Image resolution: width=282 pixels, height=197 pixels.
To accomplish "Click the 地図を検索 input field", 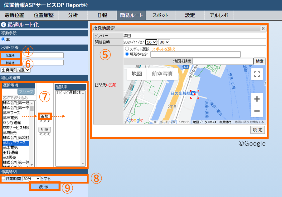I will [223, 61].
